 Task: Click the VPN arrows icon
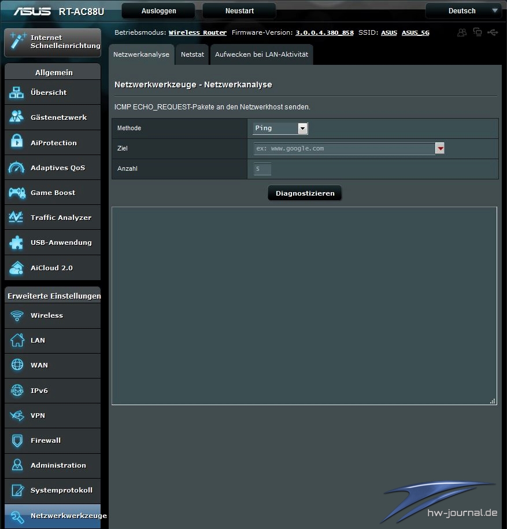coord(17,416)
